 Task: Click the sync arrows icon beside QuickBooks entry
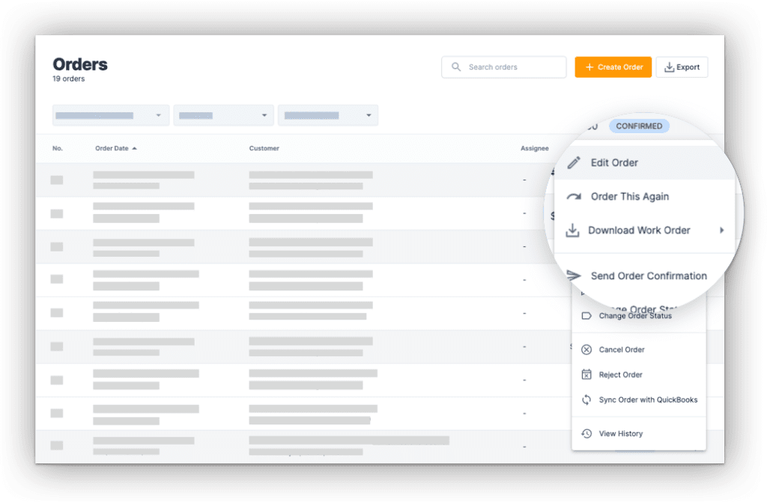[586, 400]
